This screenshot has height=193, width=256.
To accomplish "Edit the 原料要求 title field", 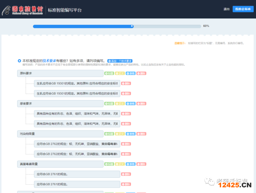I will pyautogui.click(x=60, y=73).
